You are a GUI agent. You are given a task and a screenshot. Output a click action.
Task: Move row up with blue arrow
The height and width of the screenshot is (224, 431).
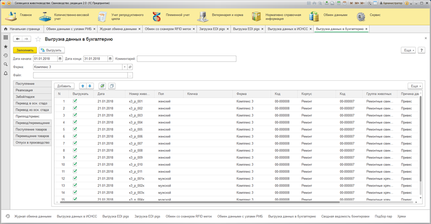[83, 86]
